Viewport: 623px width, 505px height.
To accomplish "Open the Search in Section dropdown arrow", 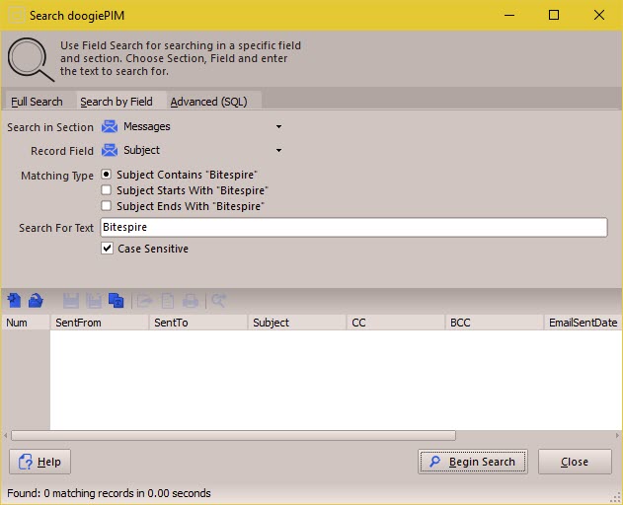I will tap(279, 126).
